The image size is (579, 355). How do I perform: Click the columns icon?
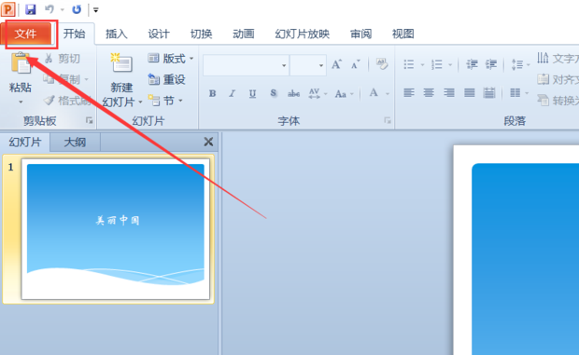515,92
